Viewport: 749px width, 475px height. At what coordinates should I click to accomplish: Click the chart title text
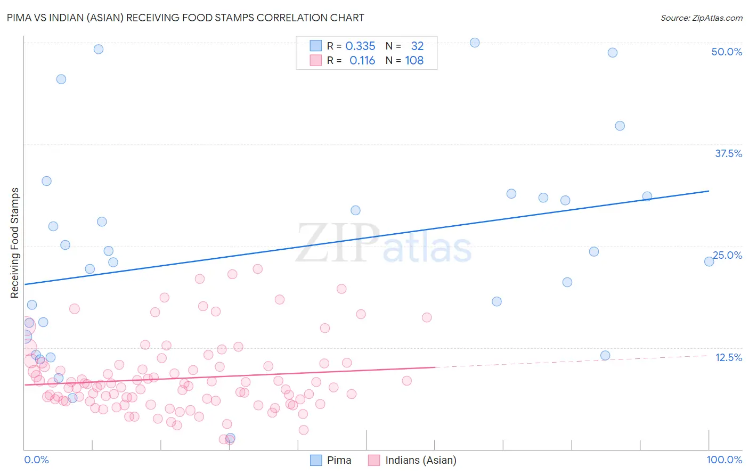click(185, 18)
